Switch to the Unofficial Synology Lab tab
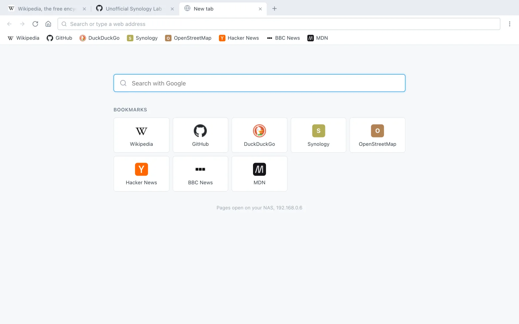The image size is (519, 324). click(x=135, y=9)
